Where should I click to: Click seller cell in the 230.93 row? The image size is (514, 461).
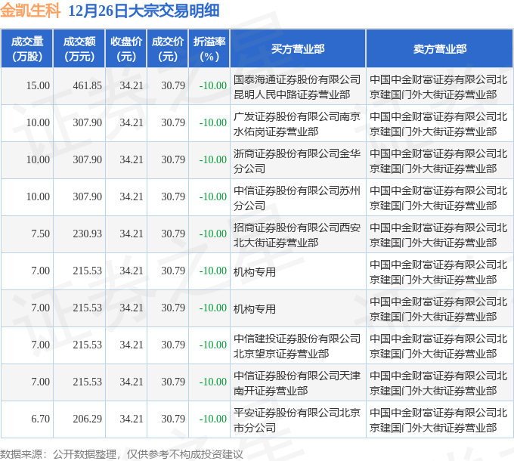pyautogui.click(x=438, y=235)
